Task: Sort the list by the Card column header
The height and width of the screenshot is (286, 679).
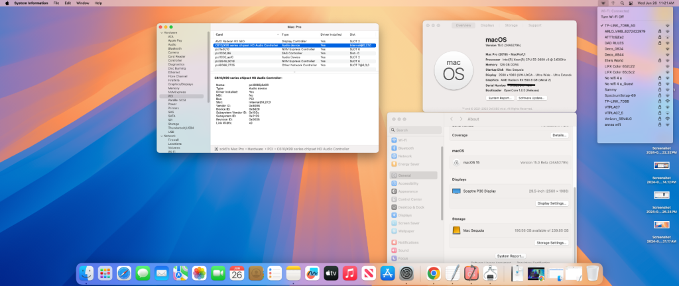Action: point(220,34)
